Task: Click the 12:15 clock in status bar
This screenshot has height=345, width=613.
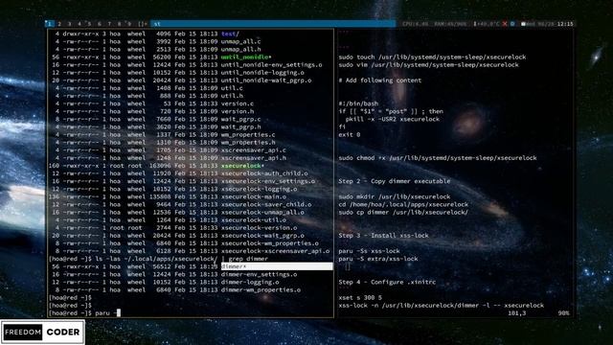Action: 565,24
